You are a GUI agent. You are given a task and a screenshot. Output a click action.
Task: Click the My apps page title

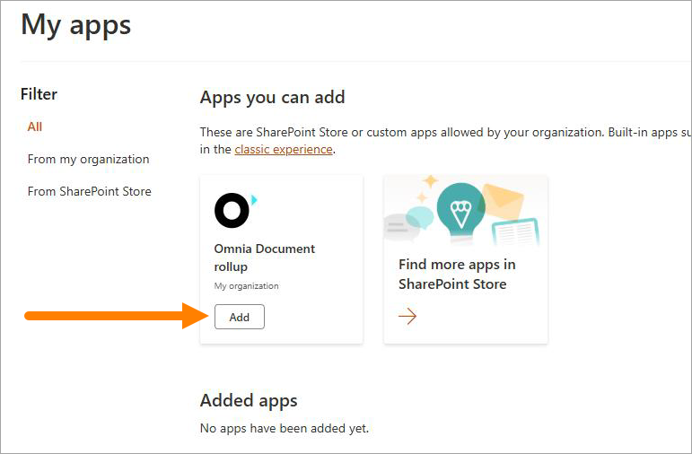point(76,25)
